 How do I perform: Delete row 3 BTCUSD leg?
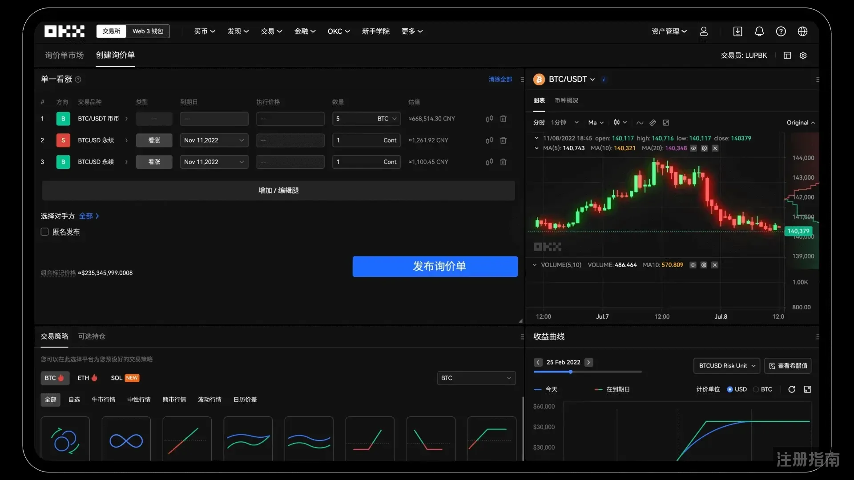pos(504,162)
